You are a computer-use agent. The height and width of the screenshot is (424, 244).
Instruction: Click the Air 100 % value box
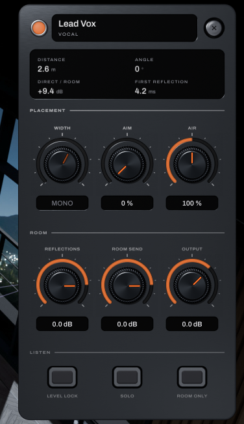click(192, 203)
